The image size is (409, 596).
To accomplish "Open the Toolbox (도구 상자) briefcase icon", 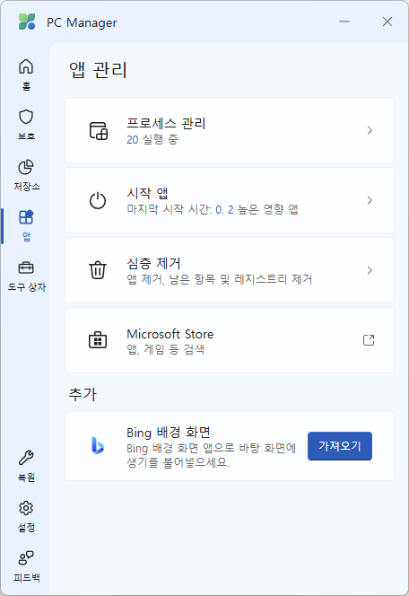I will pyautogui.click(x=26, y=267).
